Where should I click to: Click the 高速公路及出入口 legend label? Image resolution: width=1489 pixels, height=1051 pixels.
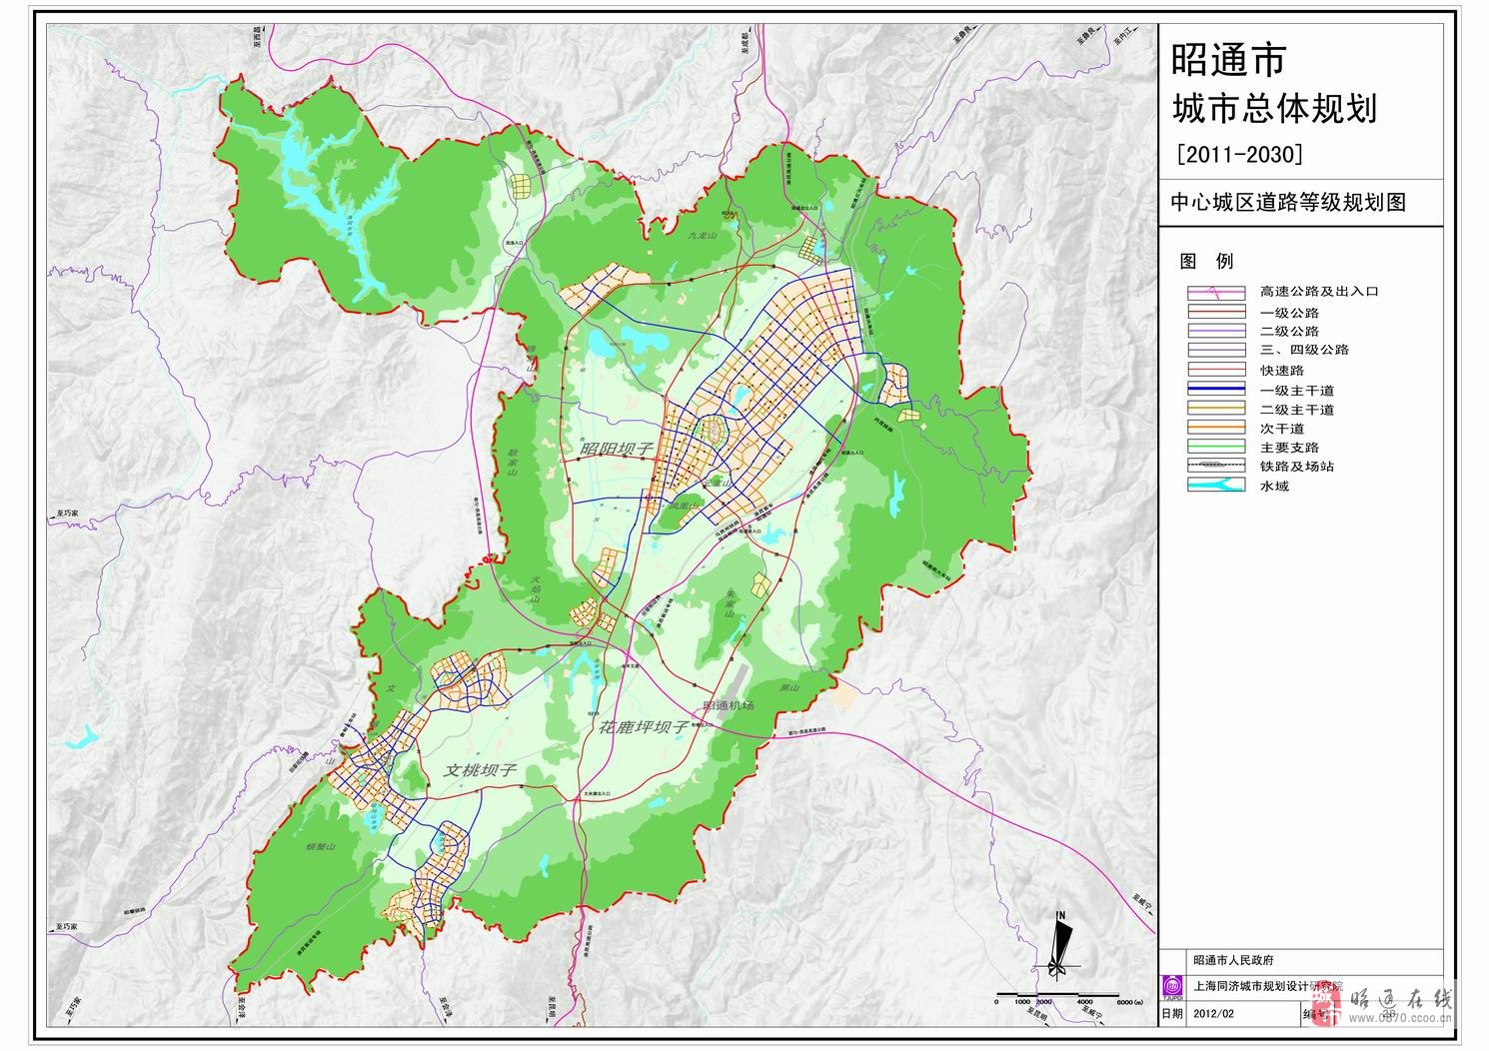coord(1319,292)
